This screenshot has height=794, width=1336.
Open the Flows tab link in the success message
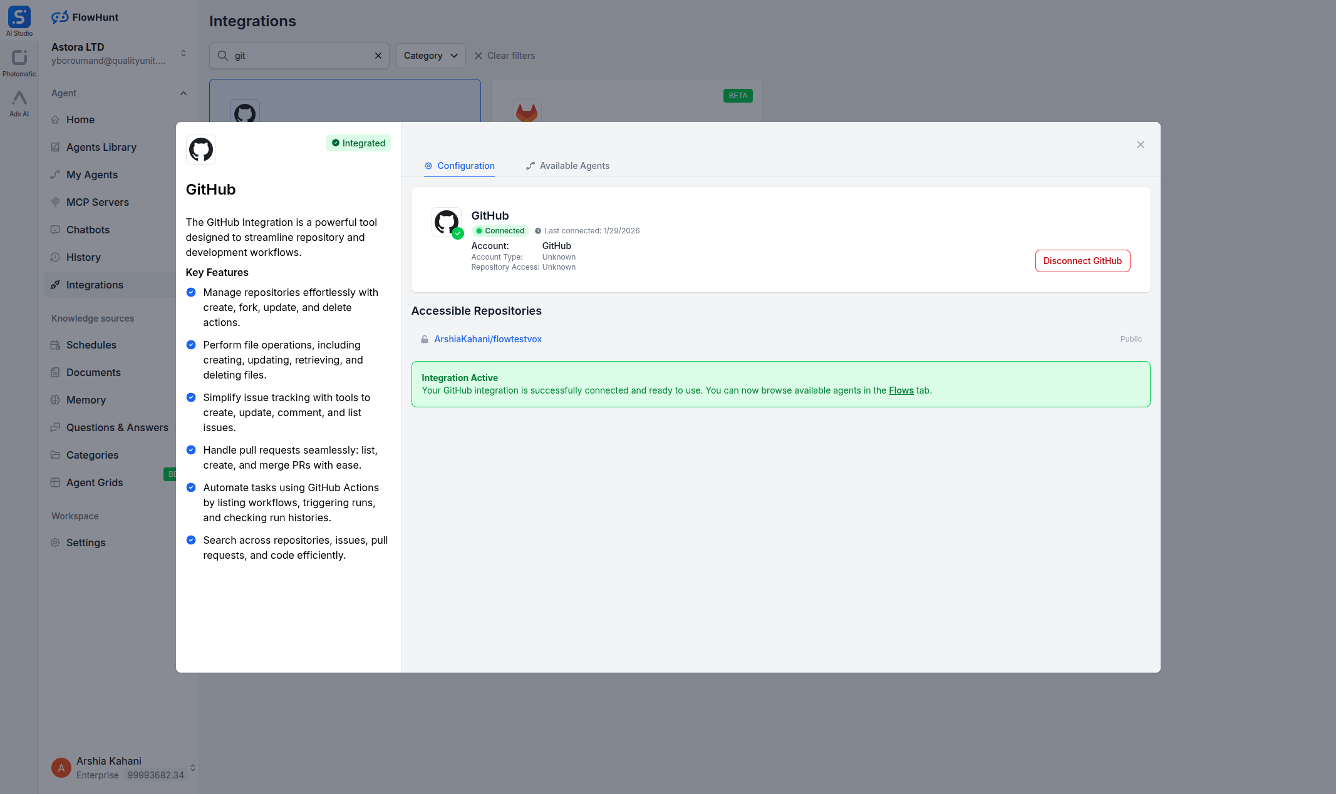point(901,390)
